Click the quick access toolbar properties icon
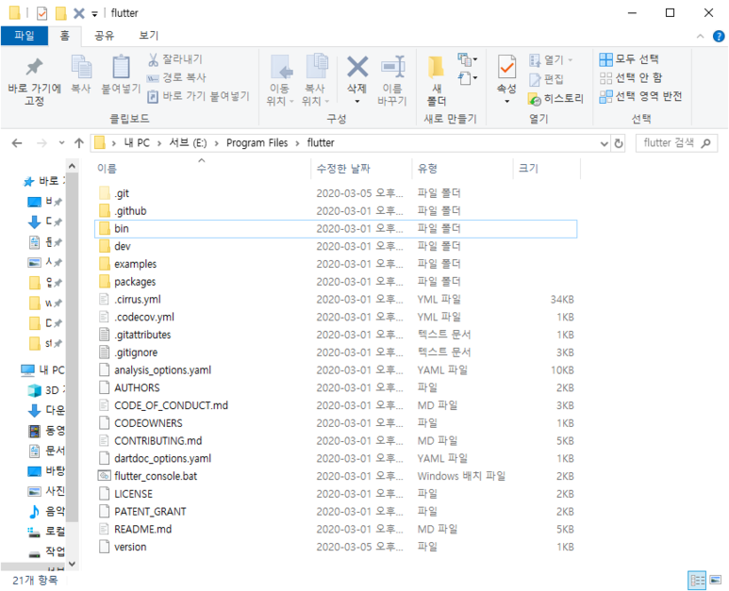This screenshot has width=729, height=591. (41, 13)
